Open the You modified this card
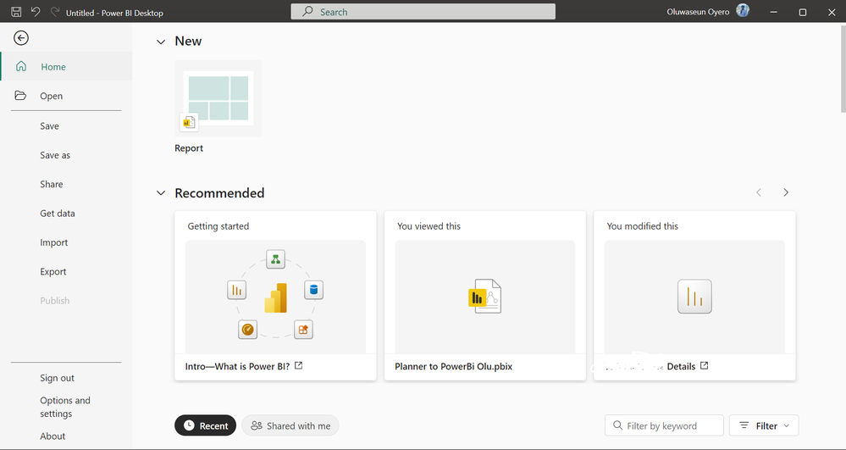The width and height of the screenshot is (846, 450). click(x=694, y=296)
